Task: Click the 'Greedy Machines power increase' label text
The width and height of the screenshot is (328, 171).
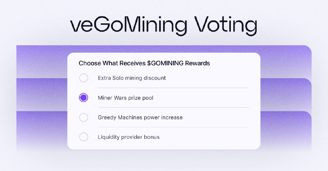Action: pyautogui.click(x=140, y=118)
